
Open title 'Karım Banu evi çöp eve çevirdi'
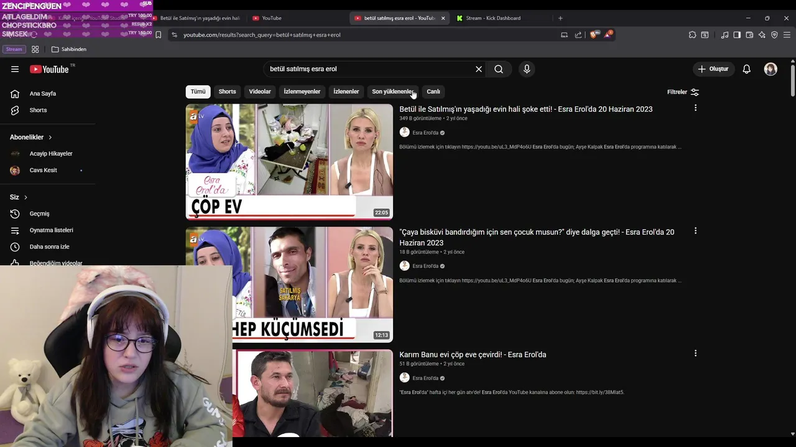(473, 354)
